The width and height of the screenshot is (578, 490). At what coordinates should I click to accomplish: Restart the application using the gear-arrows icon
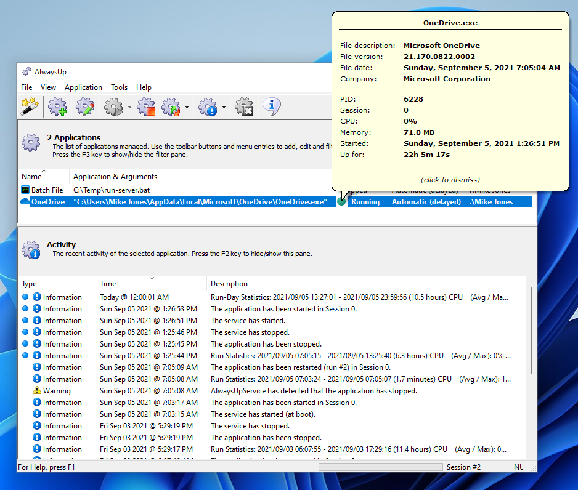(x=171, y=106)
